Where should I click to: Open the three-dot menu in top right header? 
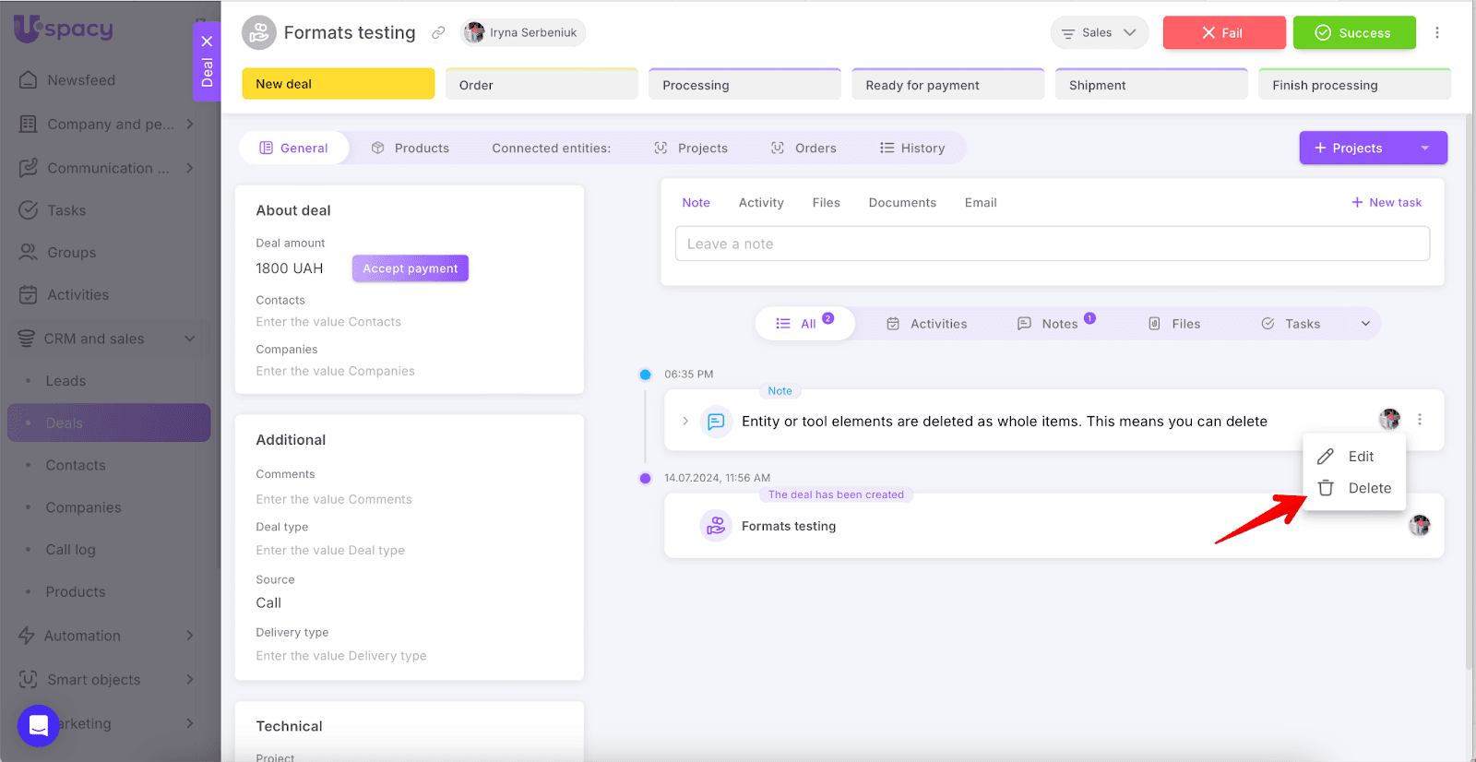click(1436, 32)
